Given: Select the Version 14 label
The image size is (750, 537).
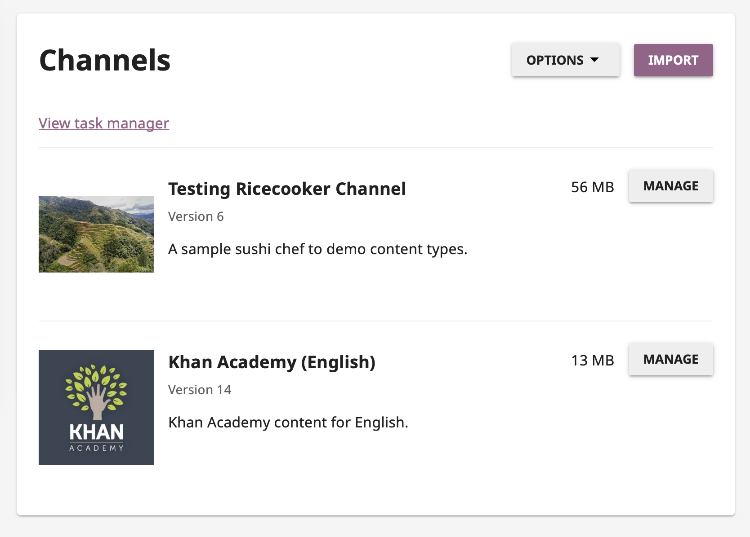Looking at the screenshot, I should tap(200, 389).
